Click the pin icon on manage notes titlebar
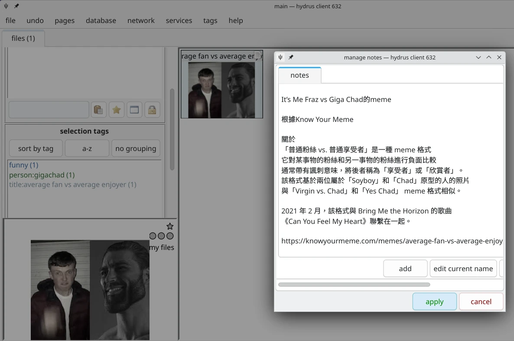 291,57
